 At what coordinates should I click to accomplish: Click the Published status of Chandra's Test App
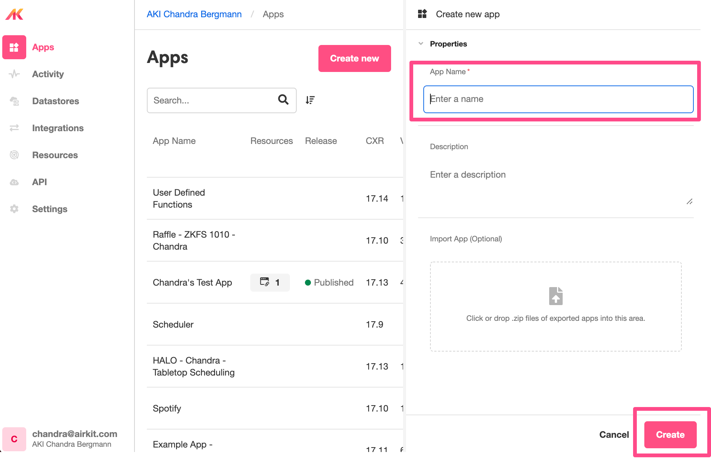[x=329, y=283]
